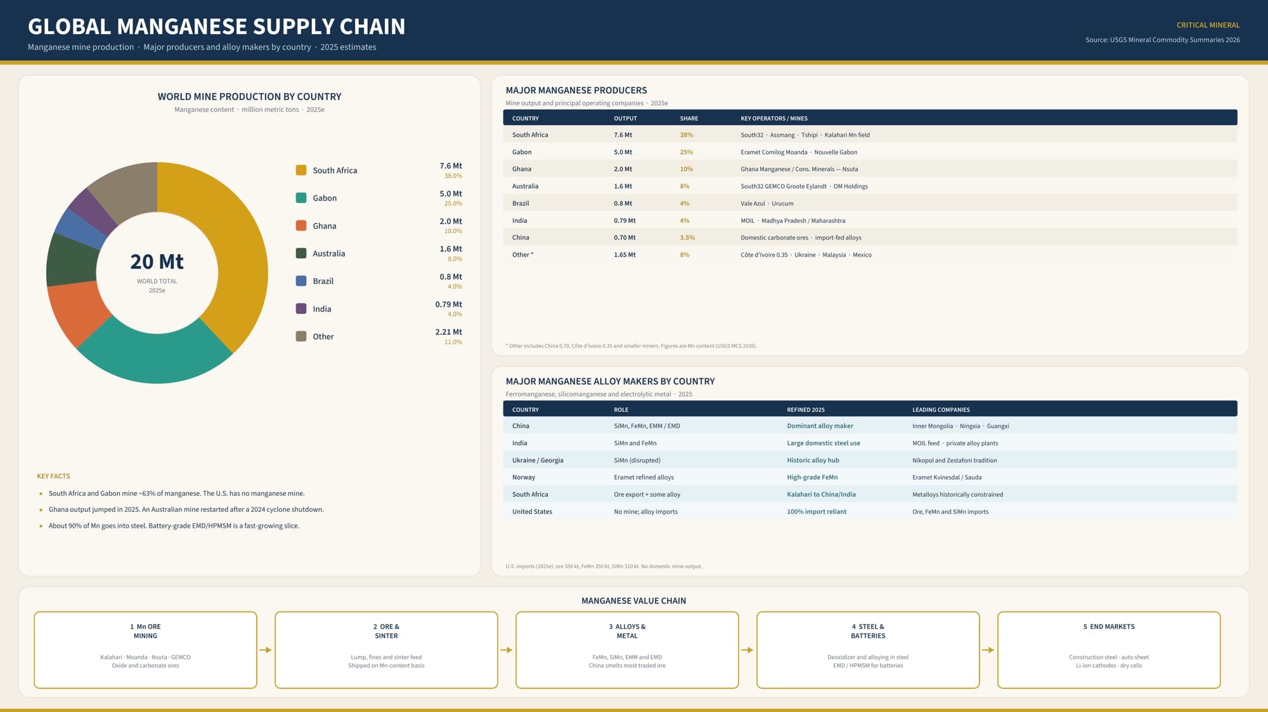This screenshot has width=1268, height=712.
Task: Click the Other legend color swatch
Action: [301, 336]
